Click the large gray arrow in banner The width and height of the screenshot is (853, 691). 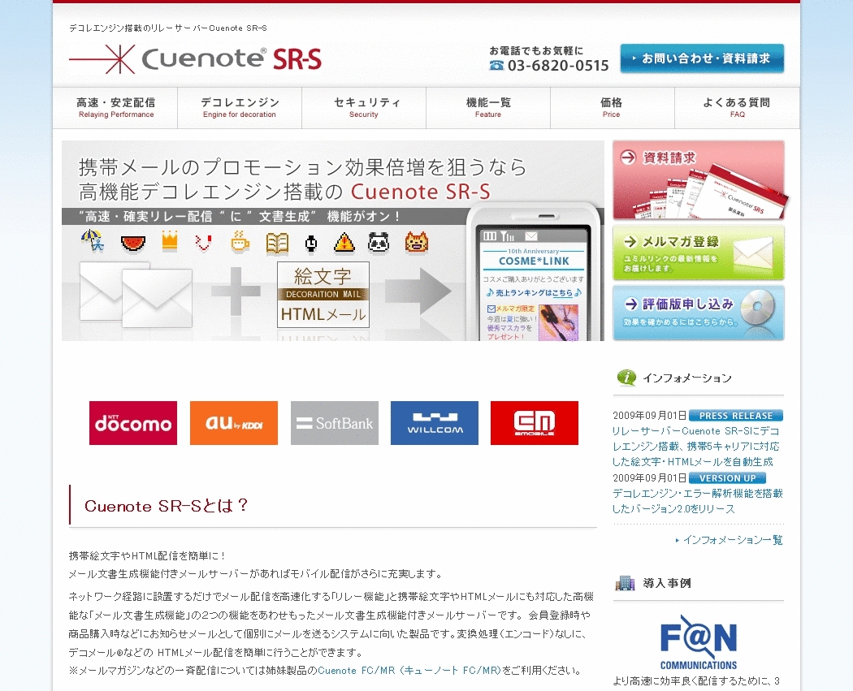point(418,291)
